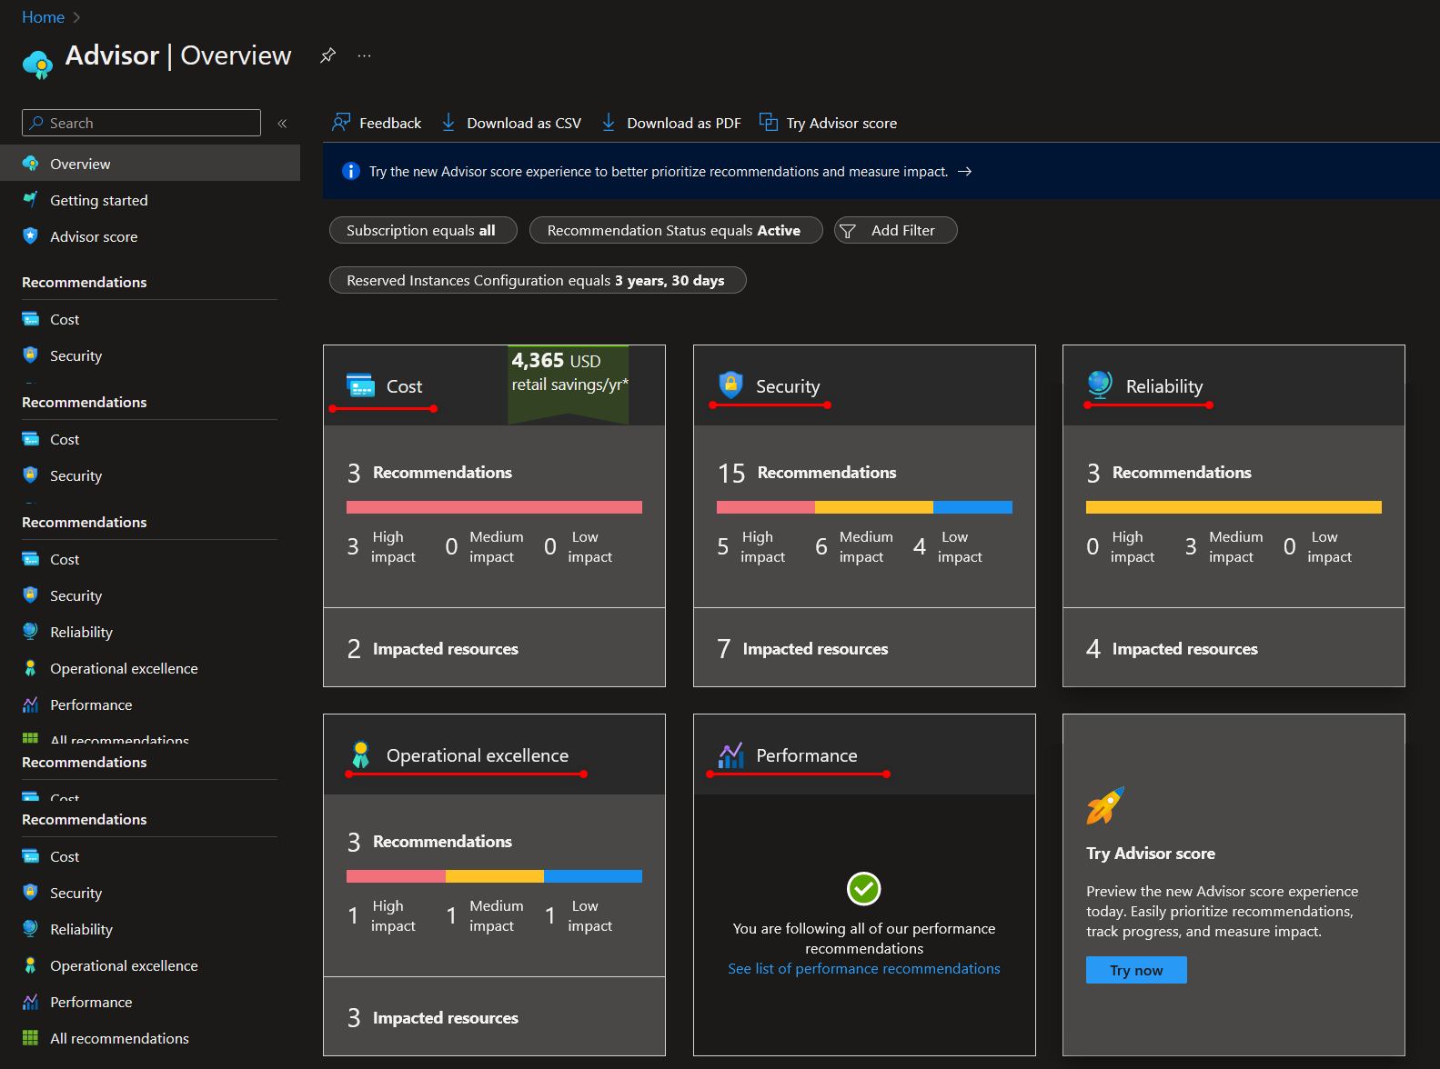Image resolution: width=1440 pixels, height=1069 pixels.
Task: Click Download as CSV
Action: pyautogui.click(x=511, y=123)
